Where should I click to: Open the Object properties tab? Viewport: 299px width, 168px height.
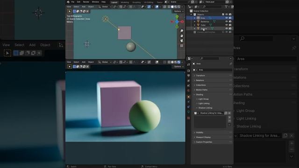pos(189,97)
